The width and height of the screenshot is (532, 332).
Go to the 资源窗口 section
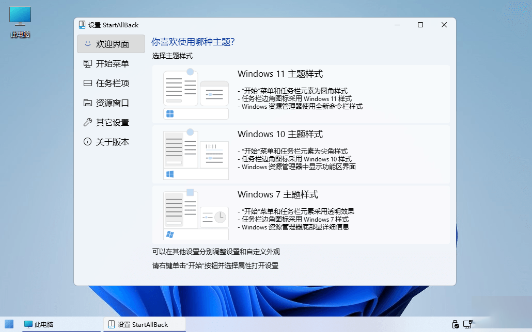click(x=111, y=103)
